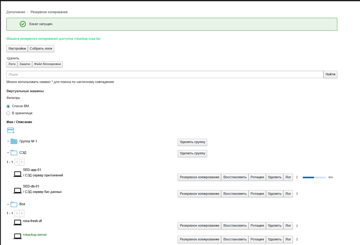Select the В хранилище filter option
Viewport: 360px width, 245px height.
click(x=8, y=113)
